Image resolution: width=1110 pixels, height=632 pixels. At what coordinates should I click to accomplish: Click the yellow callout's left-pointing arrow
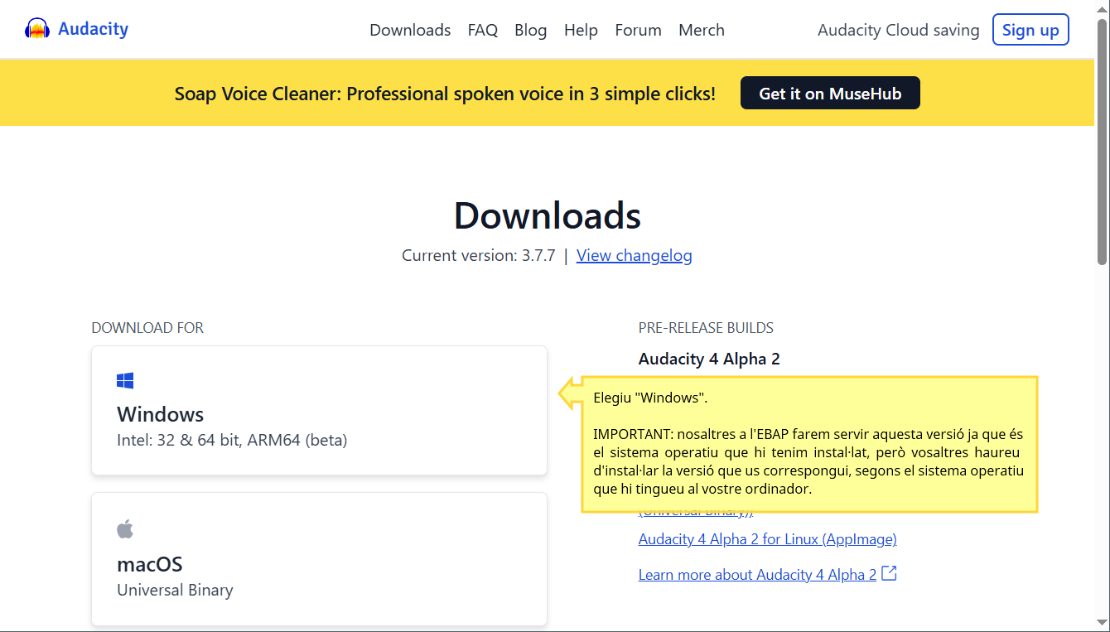click(x=570, y=393)
